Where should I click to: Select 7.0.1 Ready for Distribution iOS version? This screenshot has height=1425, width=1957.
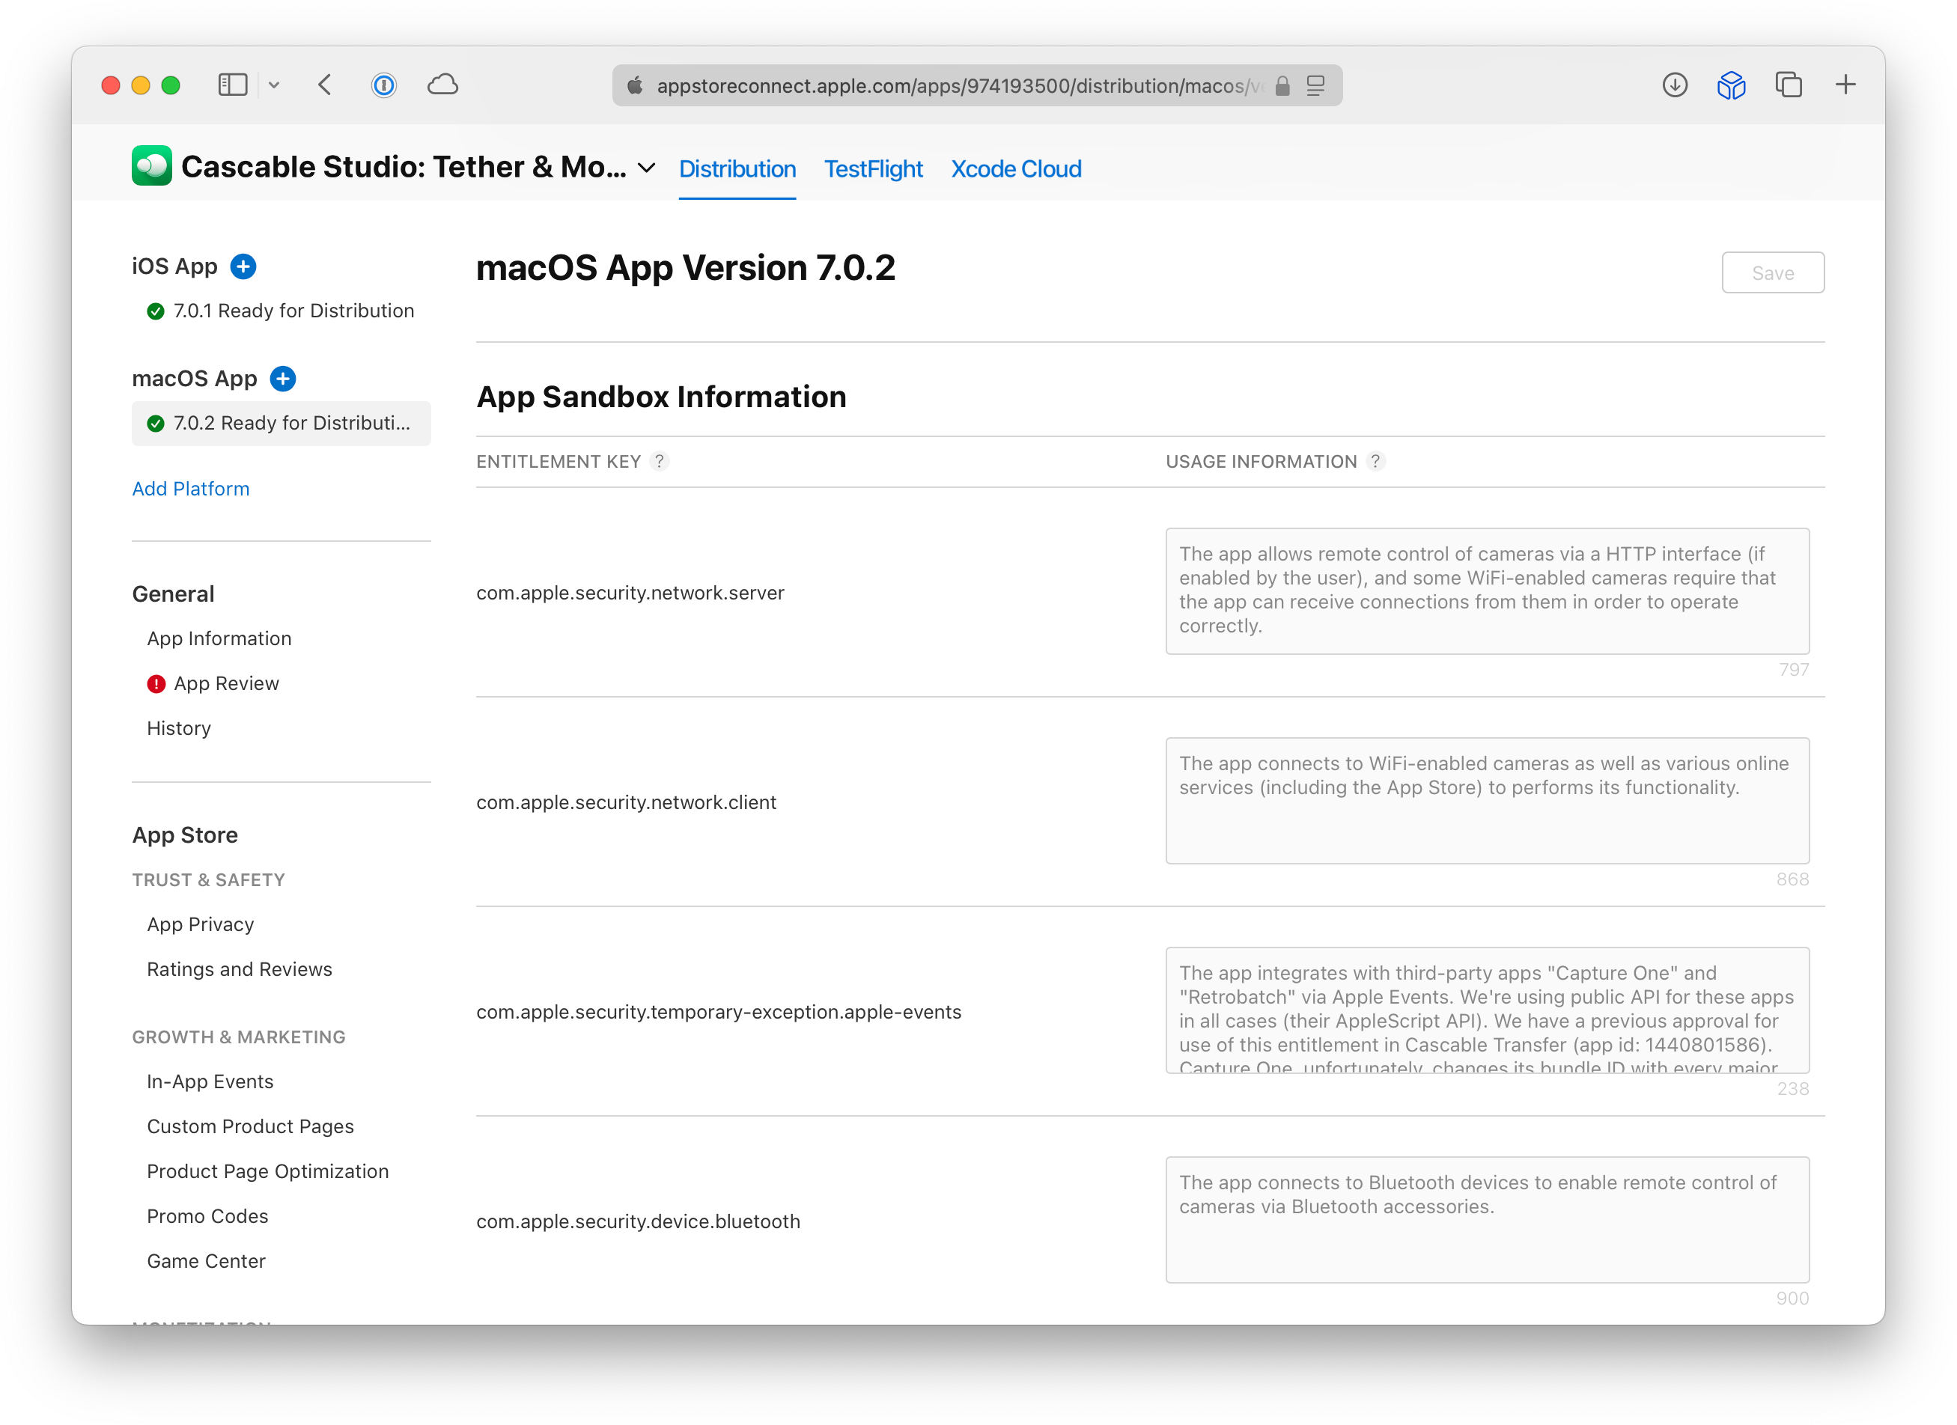[293, 311]
